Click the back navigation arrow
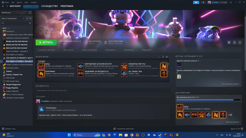246x138 pixels. point(3,6)
